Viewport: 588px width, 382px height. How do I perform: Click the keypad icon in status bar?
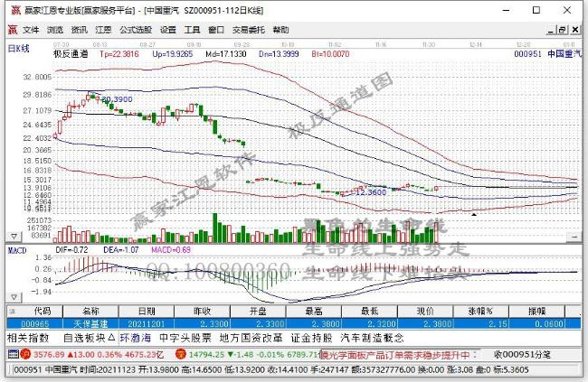tap(14, 354)
